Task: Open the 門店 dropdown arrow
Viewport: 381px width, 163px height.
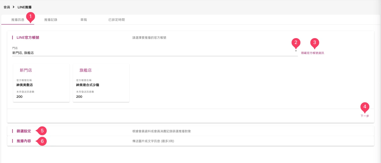Action: point(296,51)
